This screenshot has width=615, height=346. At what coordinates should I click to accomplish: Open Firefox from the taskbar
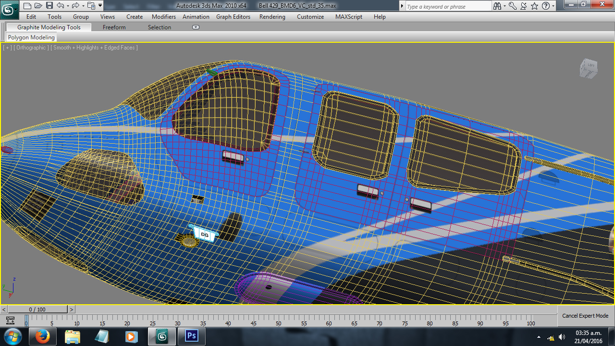42,336
